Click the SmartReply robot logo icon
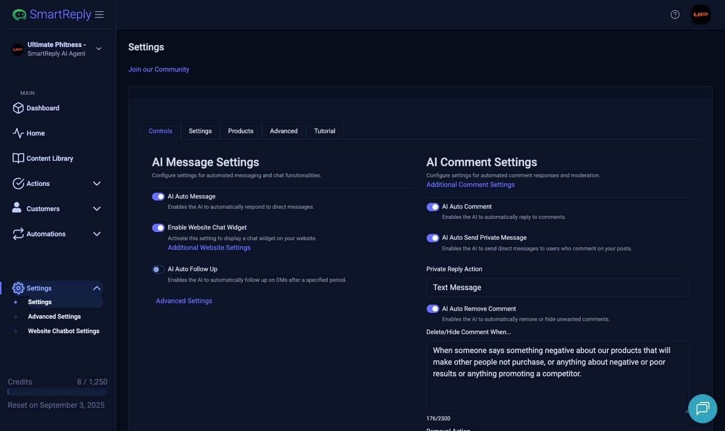Viewport: 725px width, 431px height. (19, 15)
